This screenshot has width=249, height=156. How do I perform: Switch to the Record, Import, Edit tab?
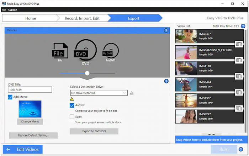click(82, 18)
